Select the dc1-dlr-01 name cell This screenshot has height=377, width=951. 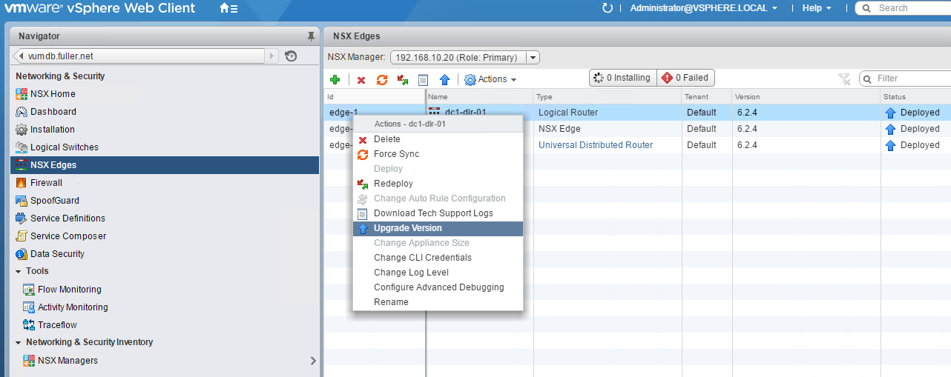click(479, 113)
